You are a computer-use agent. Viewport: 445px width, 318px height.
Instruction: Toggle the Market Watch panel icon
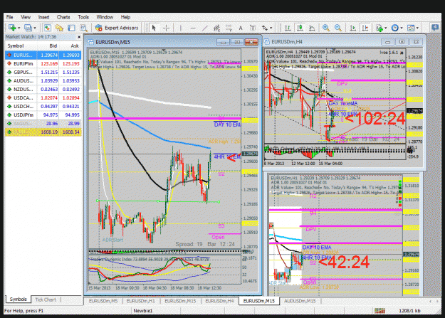pyautogui.click(x=48, y=28)
